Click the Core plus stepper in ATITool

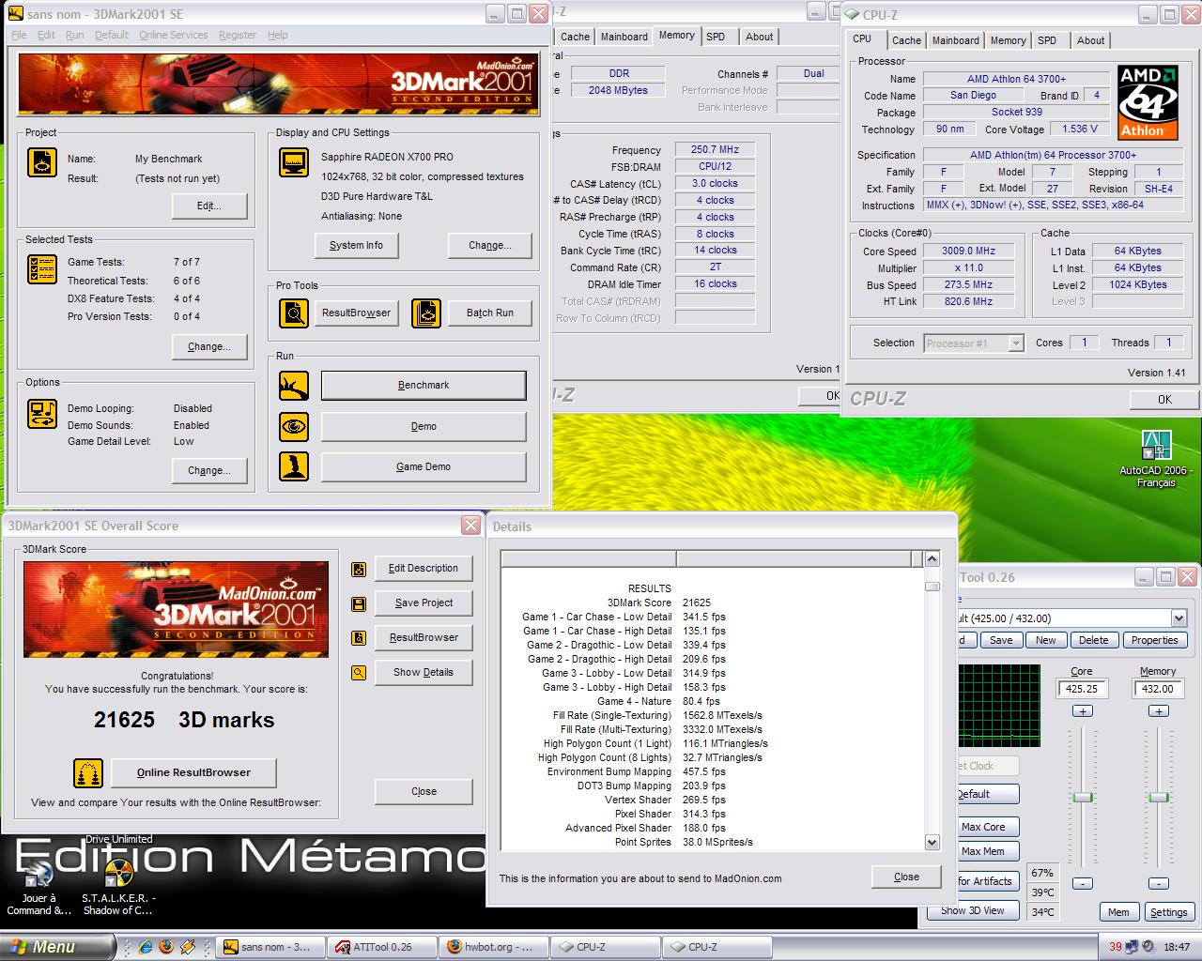tap(1083, 710)
